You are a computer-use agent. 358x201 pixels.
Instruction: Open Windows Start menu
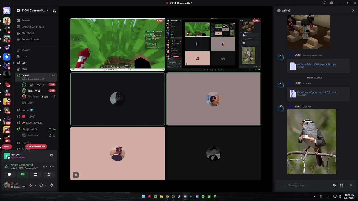click(143, 197)
